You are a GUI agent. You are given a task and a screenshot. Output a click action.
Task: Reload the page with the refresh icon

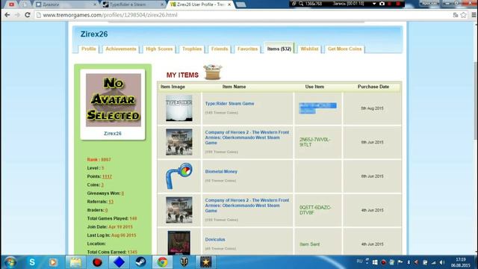[28, 15]
